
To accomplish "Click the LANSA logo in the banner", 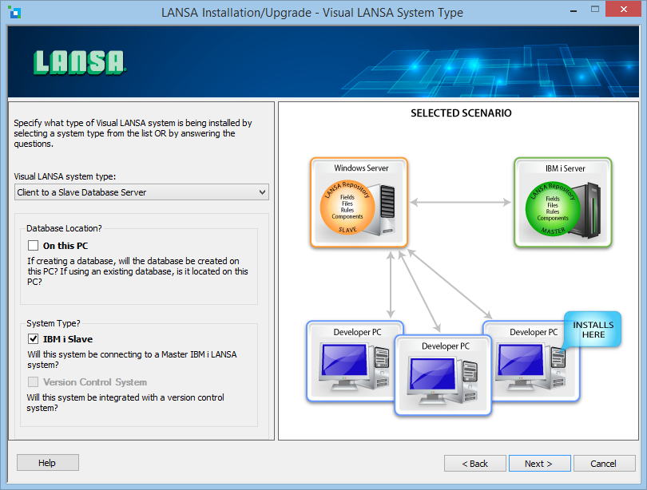I will pyautogui.click(x=79, y=62).
